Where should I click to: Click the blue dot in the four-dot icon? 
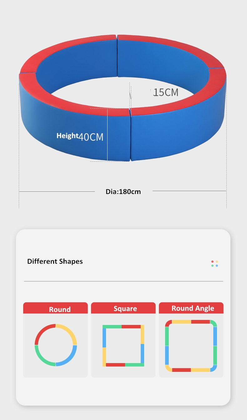click(217, 266)
